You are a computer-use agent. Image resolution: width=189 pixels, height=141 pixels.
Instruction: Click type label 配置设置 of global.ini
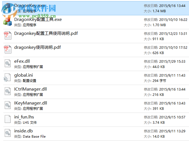(x=30, y=81)
